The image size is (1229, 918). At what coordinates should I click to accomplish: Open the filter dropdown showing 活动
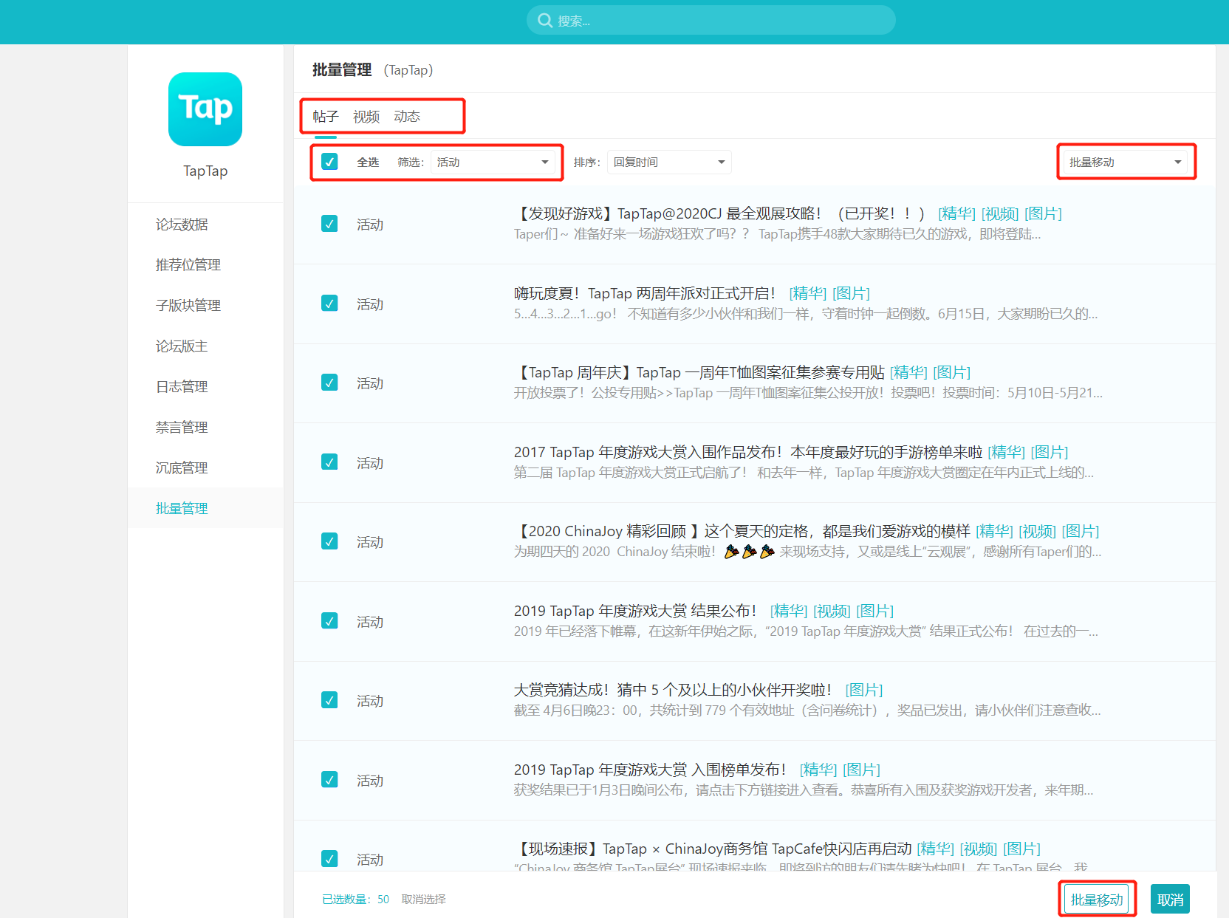coord(493,162)
